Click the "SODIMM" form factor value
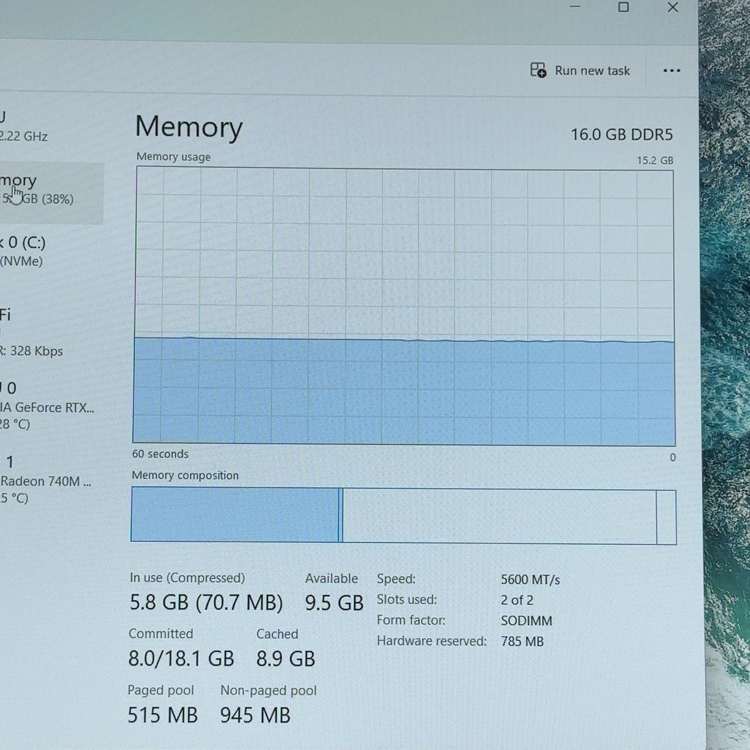This screenshot has width=750, height=750. pos(526,621)
